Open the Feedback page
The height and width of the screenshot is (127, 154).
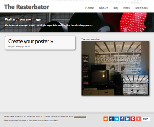pyautogui.click(x=141, y=8)
